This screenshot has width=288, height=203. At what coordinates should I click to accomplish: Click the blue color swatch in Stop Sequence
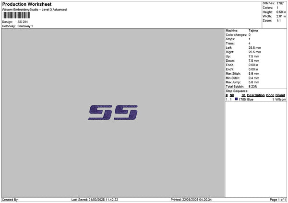236,99
